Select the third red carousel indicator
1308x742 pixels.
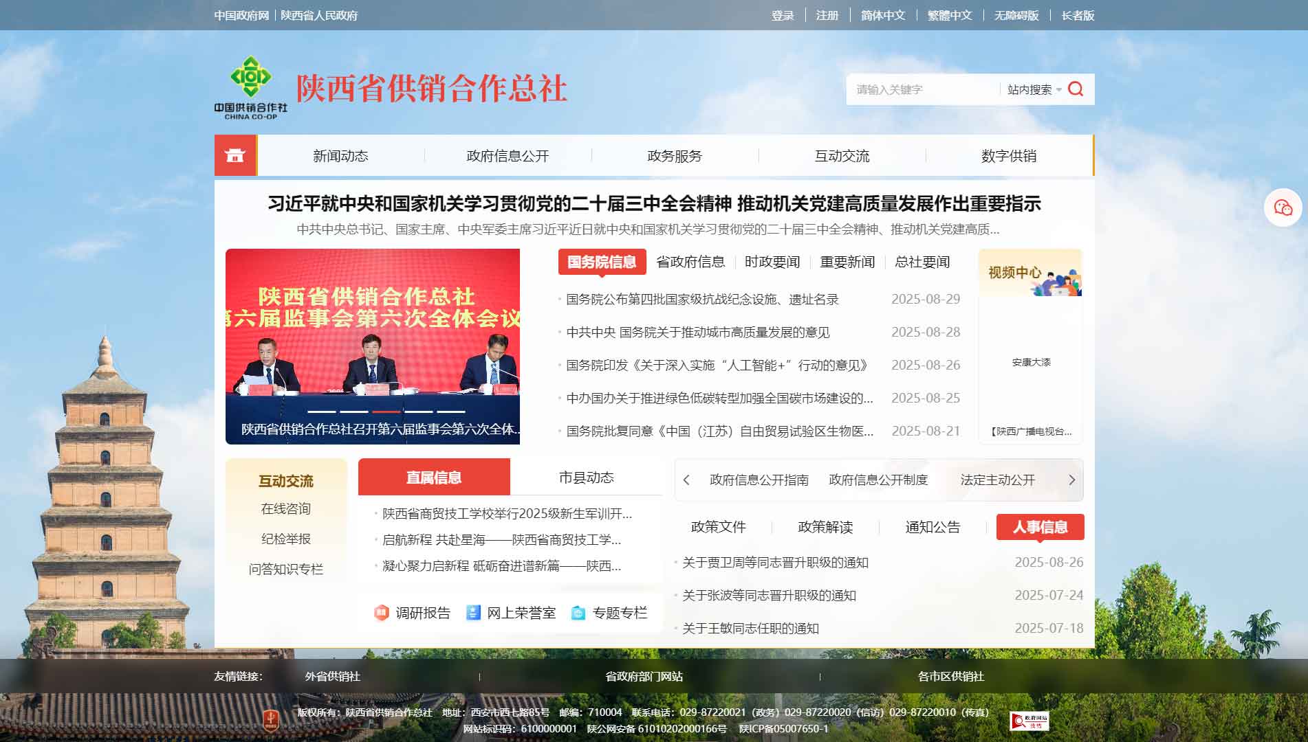[x=386, y=411]
